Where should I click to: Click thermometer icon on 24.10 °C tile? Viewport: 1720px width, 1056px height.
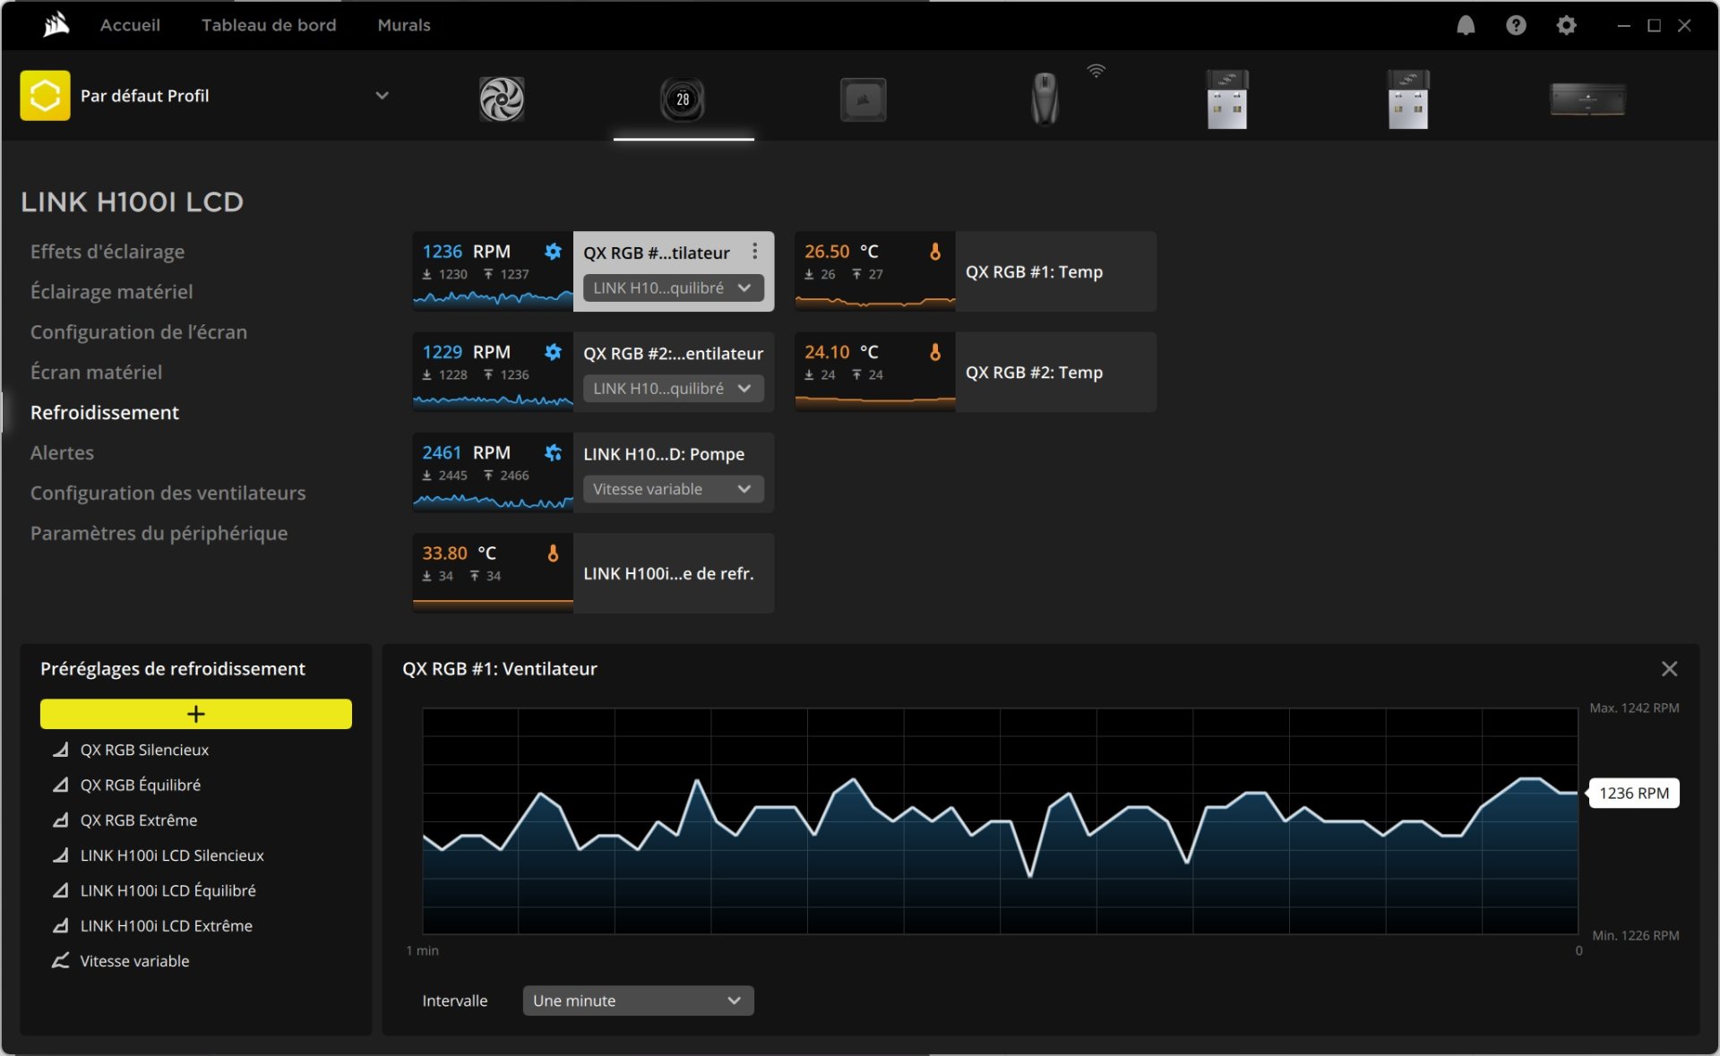point(935,352)
